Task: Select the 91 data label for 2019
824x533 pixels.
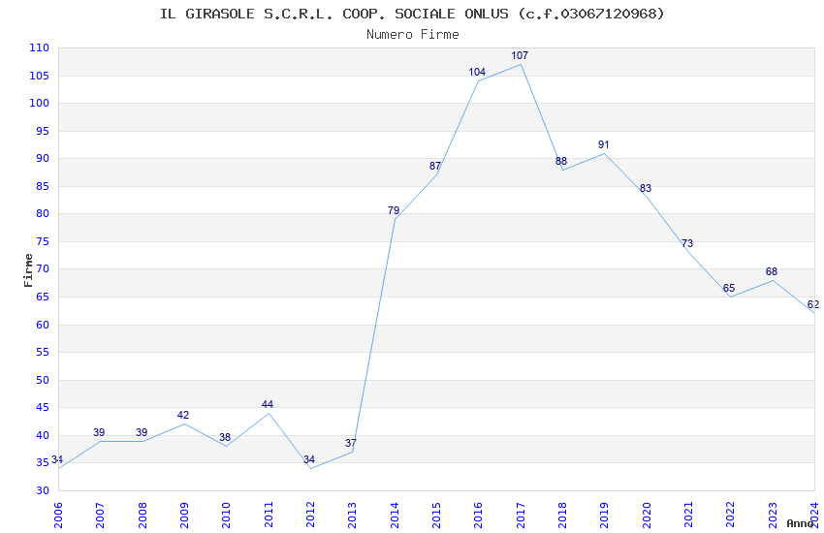Action: click(x=604, y=145)
